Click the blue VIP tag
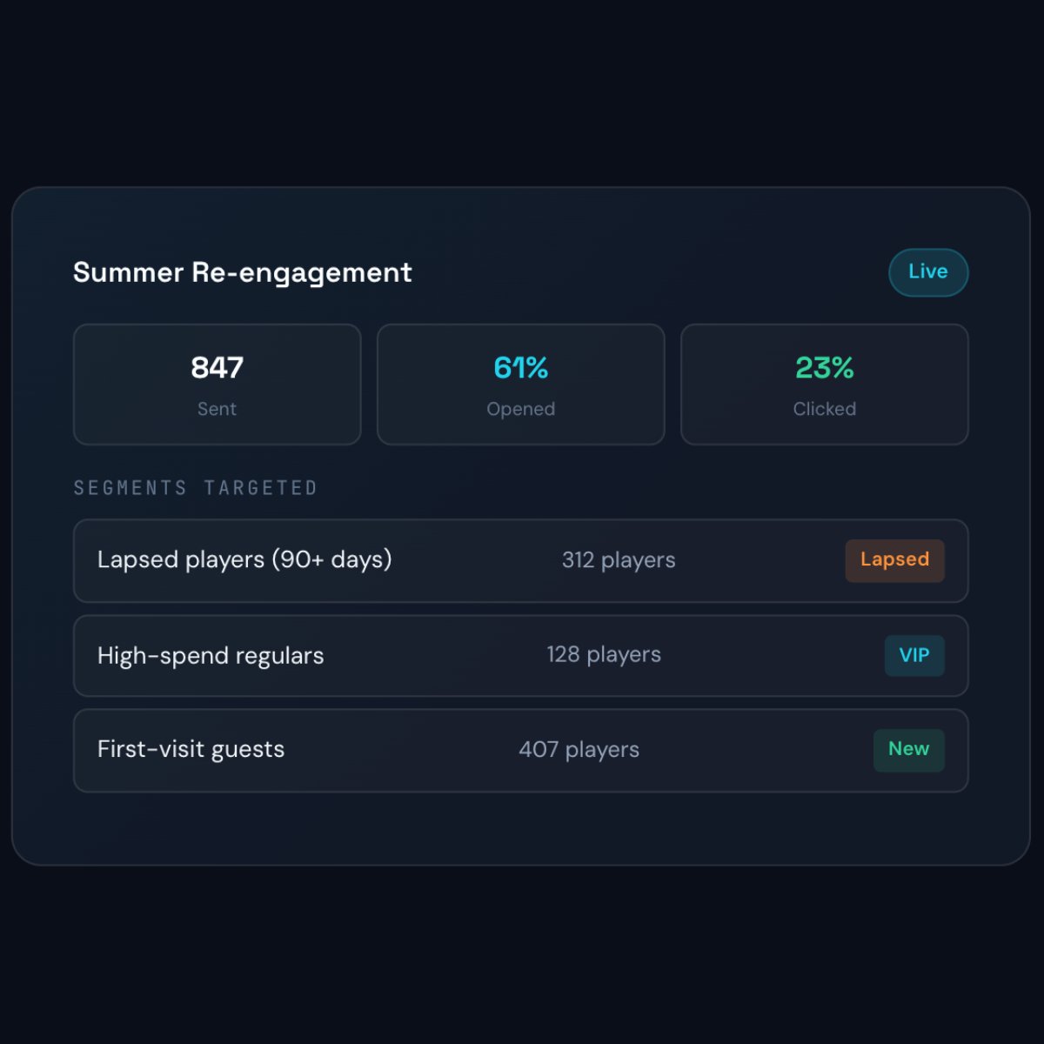Viewport: 1044px width, 1044px height. (914, 656)
